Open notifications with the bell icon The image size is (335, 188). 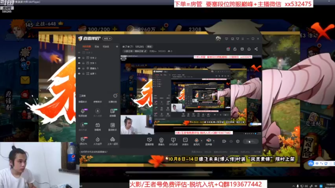[249, 49]
